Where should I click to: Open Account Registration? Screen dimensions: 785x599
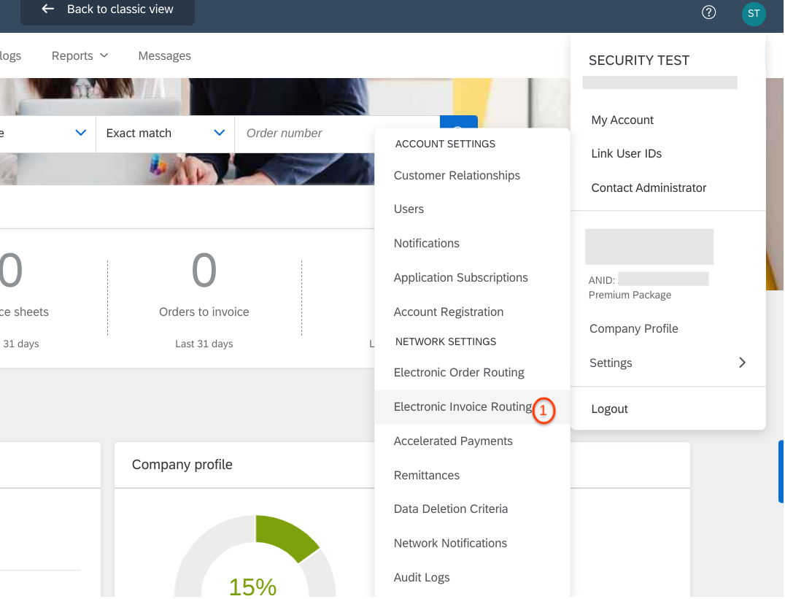449,312
